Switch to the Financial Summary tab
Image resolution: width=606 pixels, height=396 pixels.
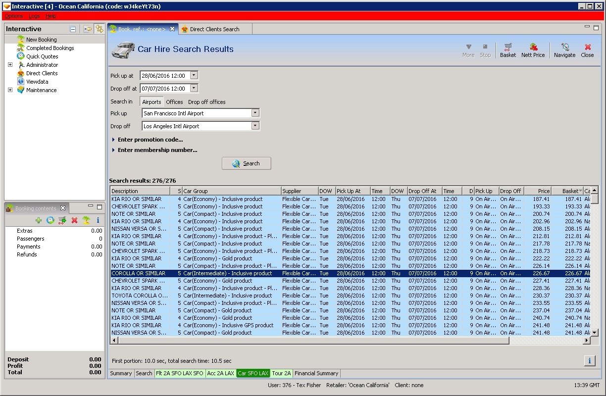[x=316, y=373]
